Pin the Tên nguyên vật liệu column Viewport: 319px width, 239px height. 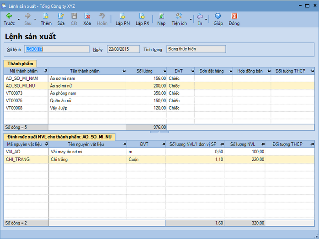tap(124, 144)
